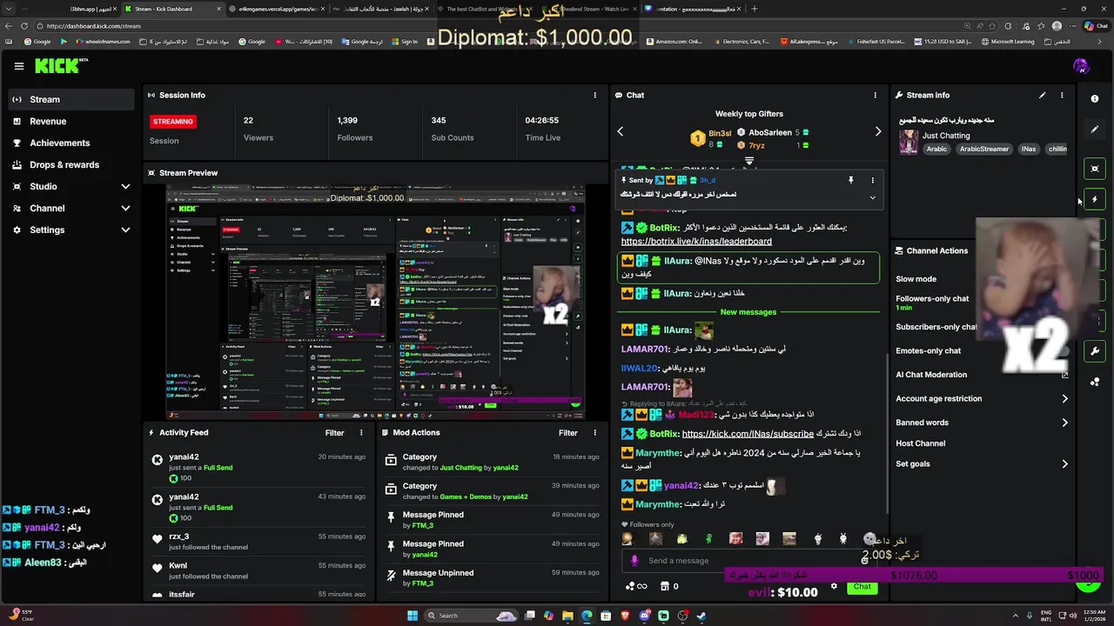Image resolution: width=1114 pixels, height=626 pixels.
Task: Unpin the pinned chat message via pin icon
Action: click(x=850, y=180)
